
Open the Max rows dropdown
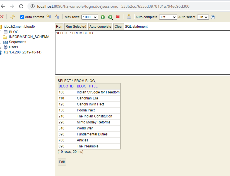89,17
